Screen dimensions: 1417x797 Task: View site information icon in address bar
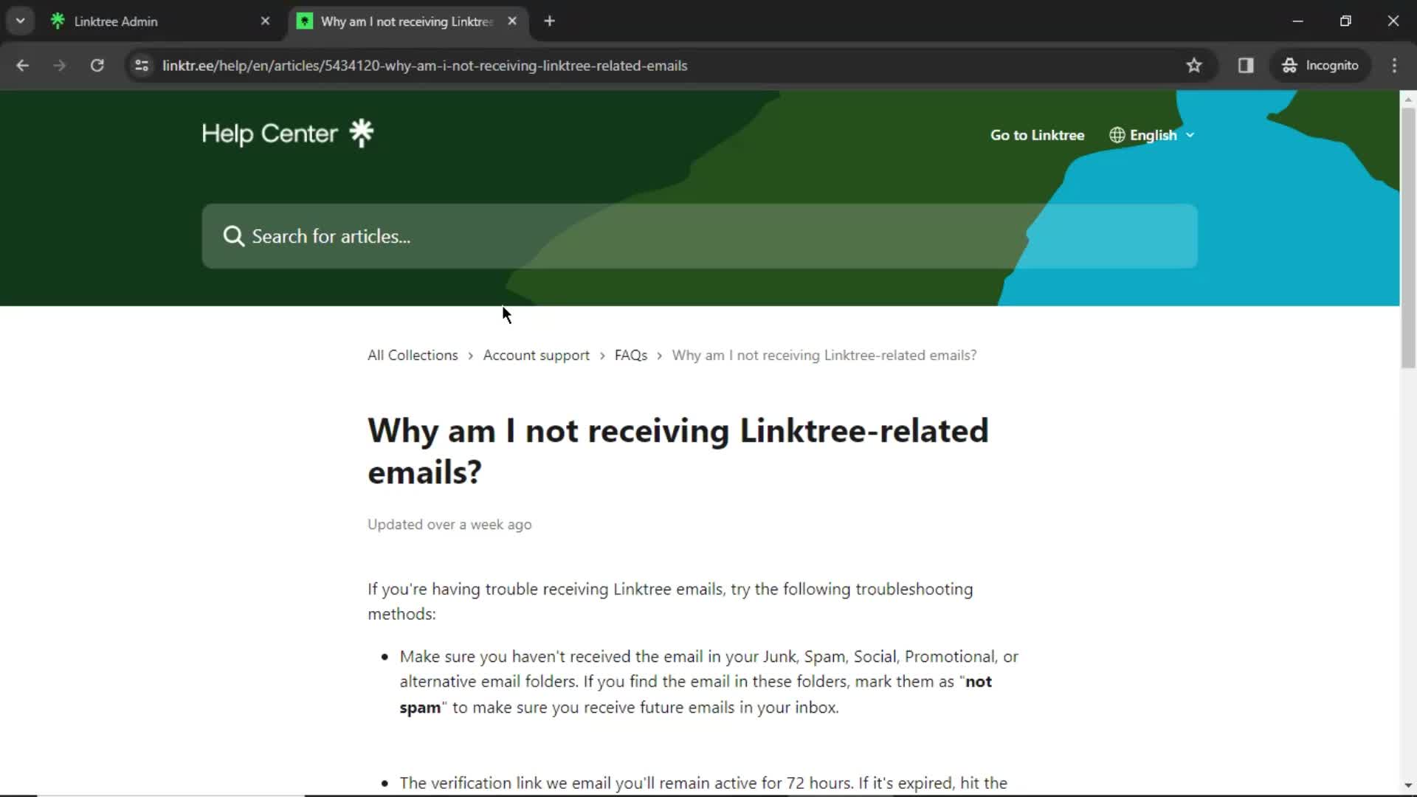pyautogui.click(x=142, y=66)
